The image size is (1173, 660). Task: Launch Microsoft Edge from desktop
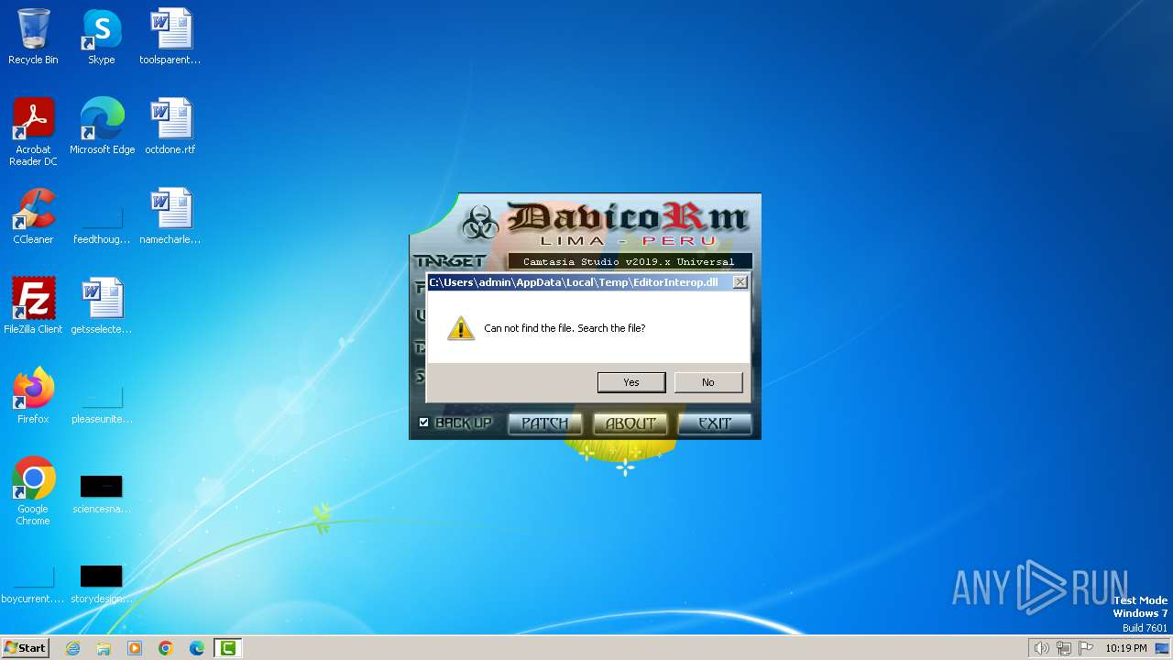102,126
